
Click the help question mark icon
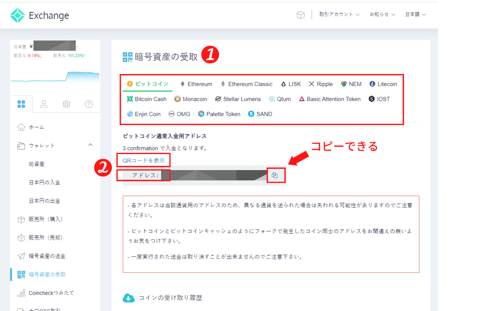click(89, 104)
